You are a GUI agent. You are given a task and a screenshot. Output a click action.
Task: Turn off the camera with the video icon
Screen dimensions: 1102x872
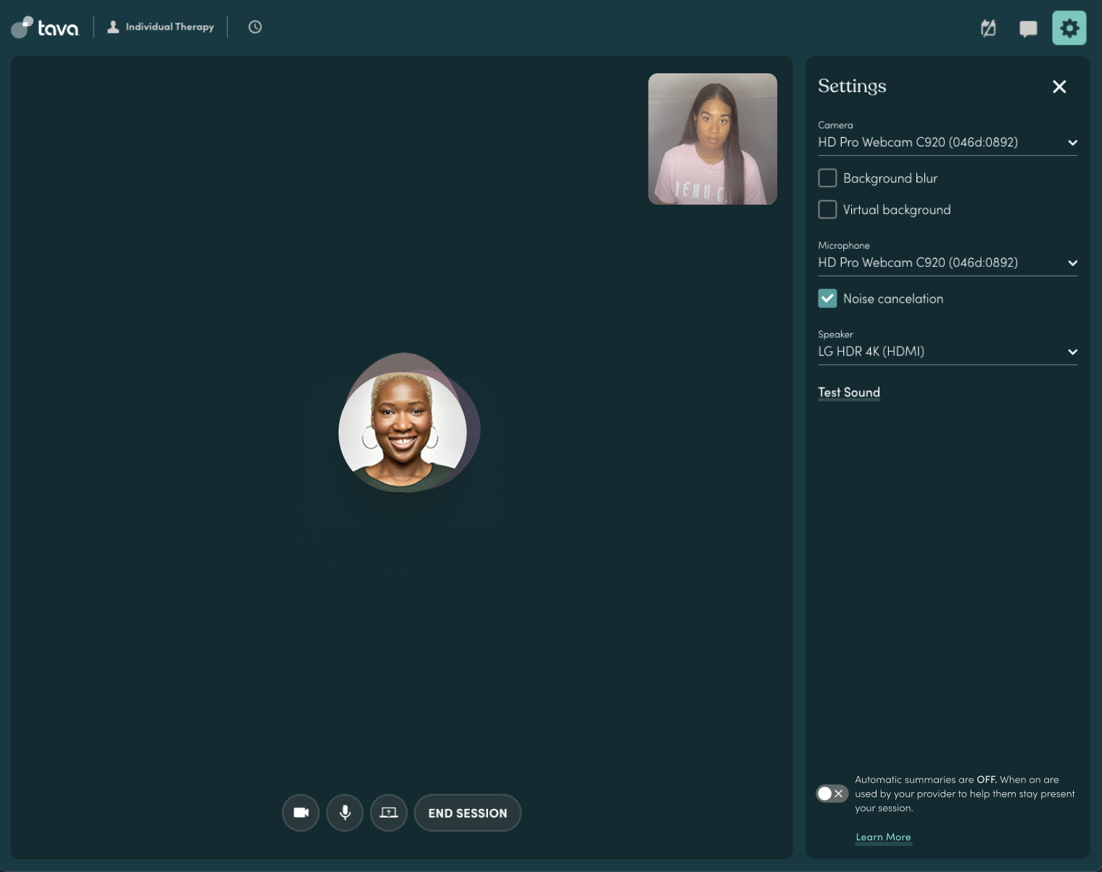coord(301,813)
